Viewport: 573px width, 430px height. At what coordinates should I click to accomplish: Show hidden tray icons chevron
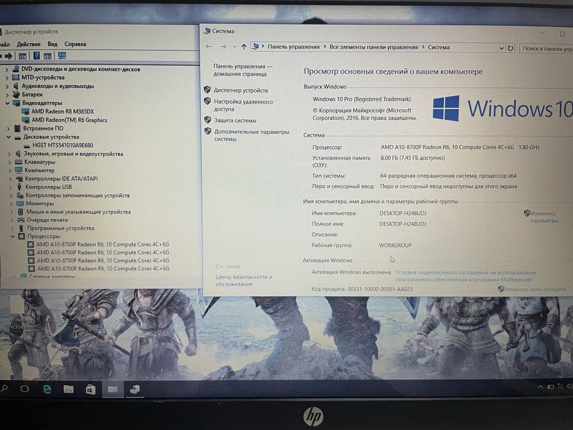point(540,387)
